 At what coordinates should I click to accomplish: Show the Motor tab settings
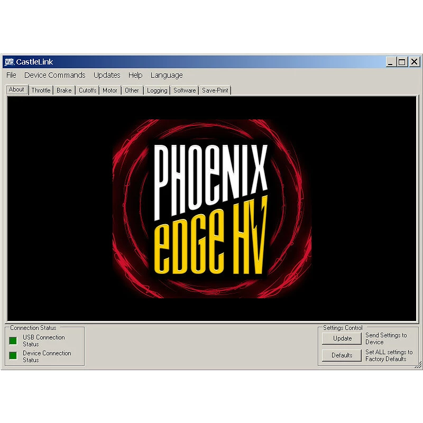tap(110, 90)
